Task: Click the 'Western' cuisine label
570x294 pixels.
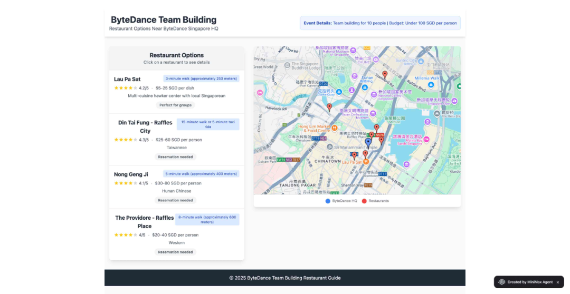Action: (x=177, y=242)
